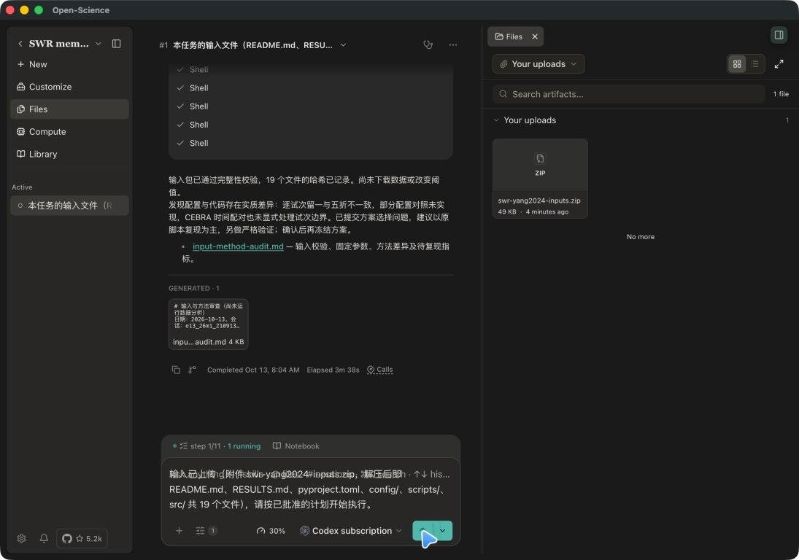Viewport: 799px width, 560px height.
Task: Open the second Shell step row
Action: (310, 88)
